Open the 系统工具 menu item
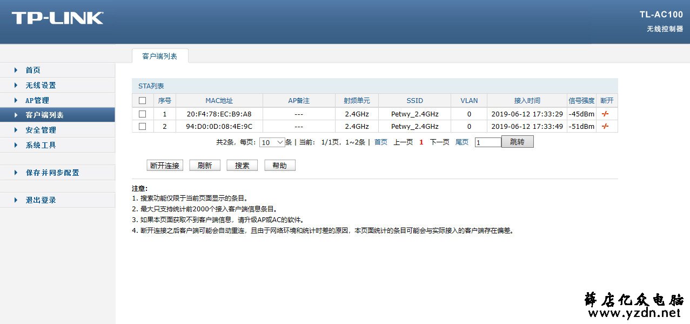 click(41, 145)
